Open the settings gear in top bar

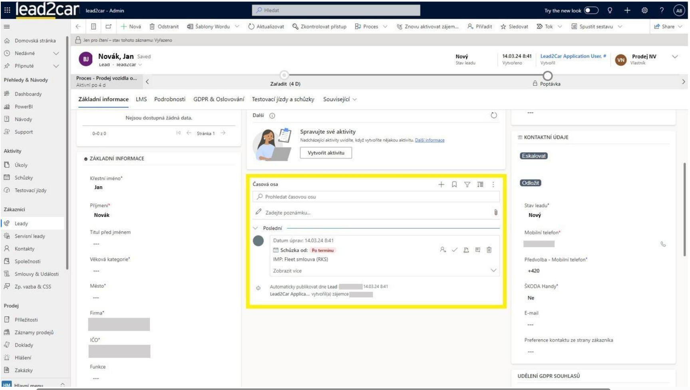point(644,10)
